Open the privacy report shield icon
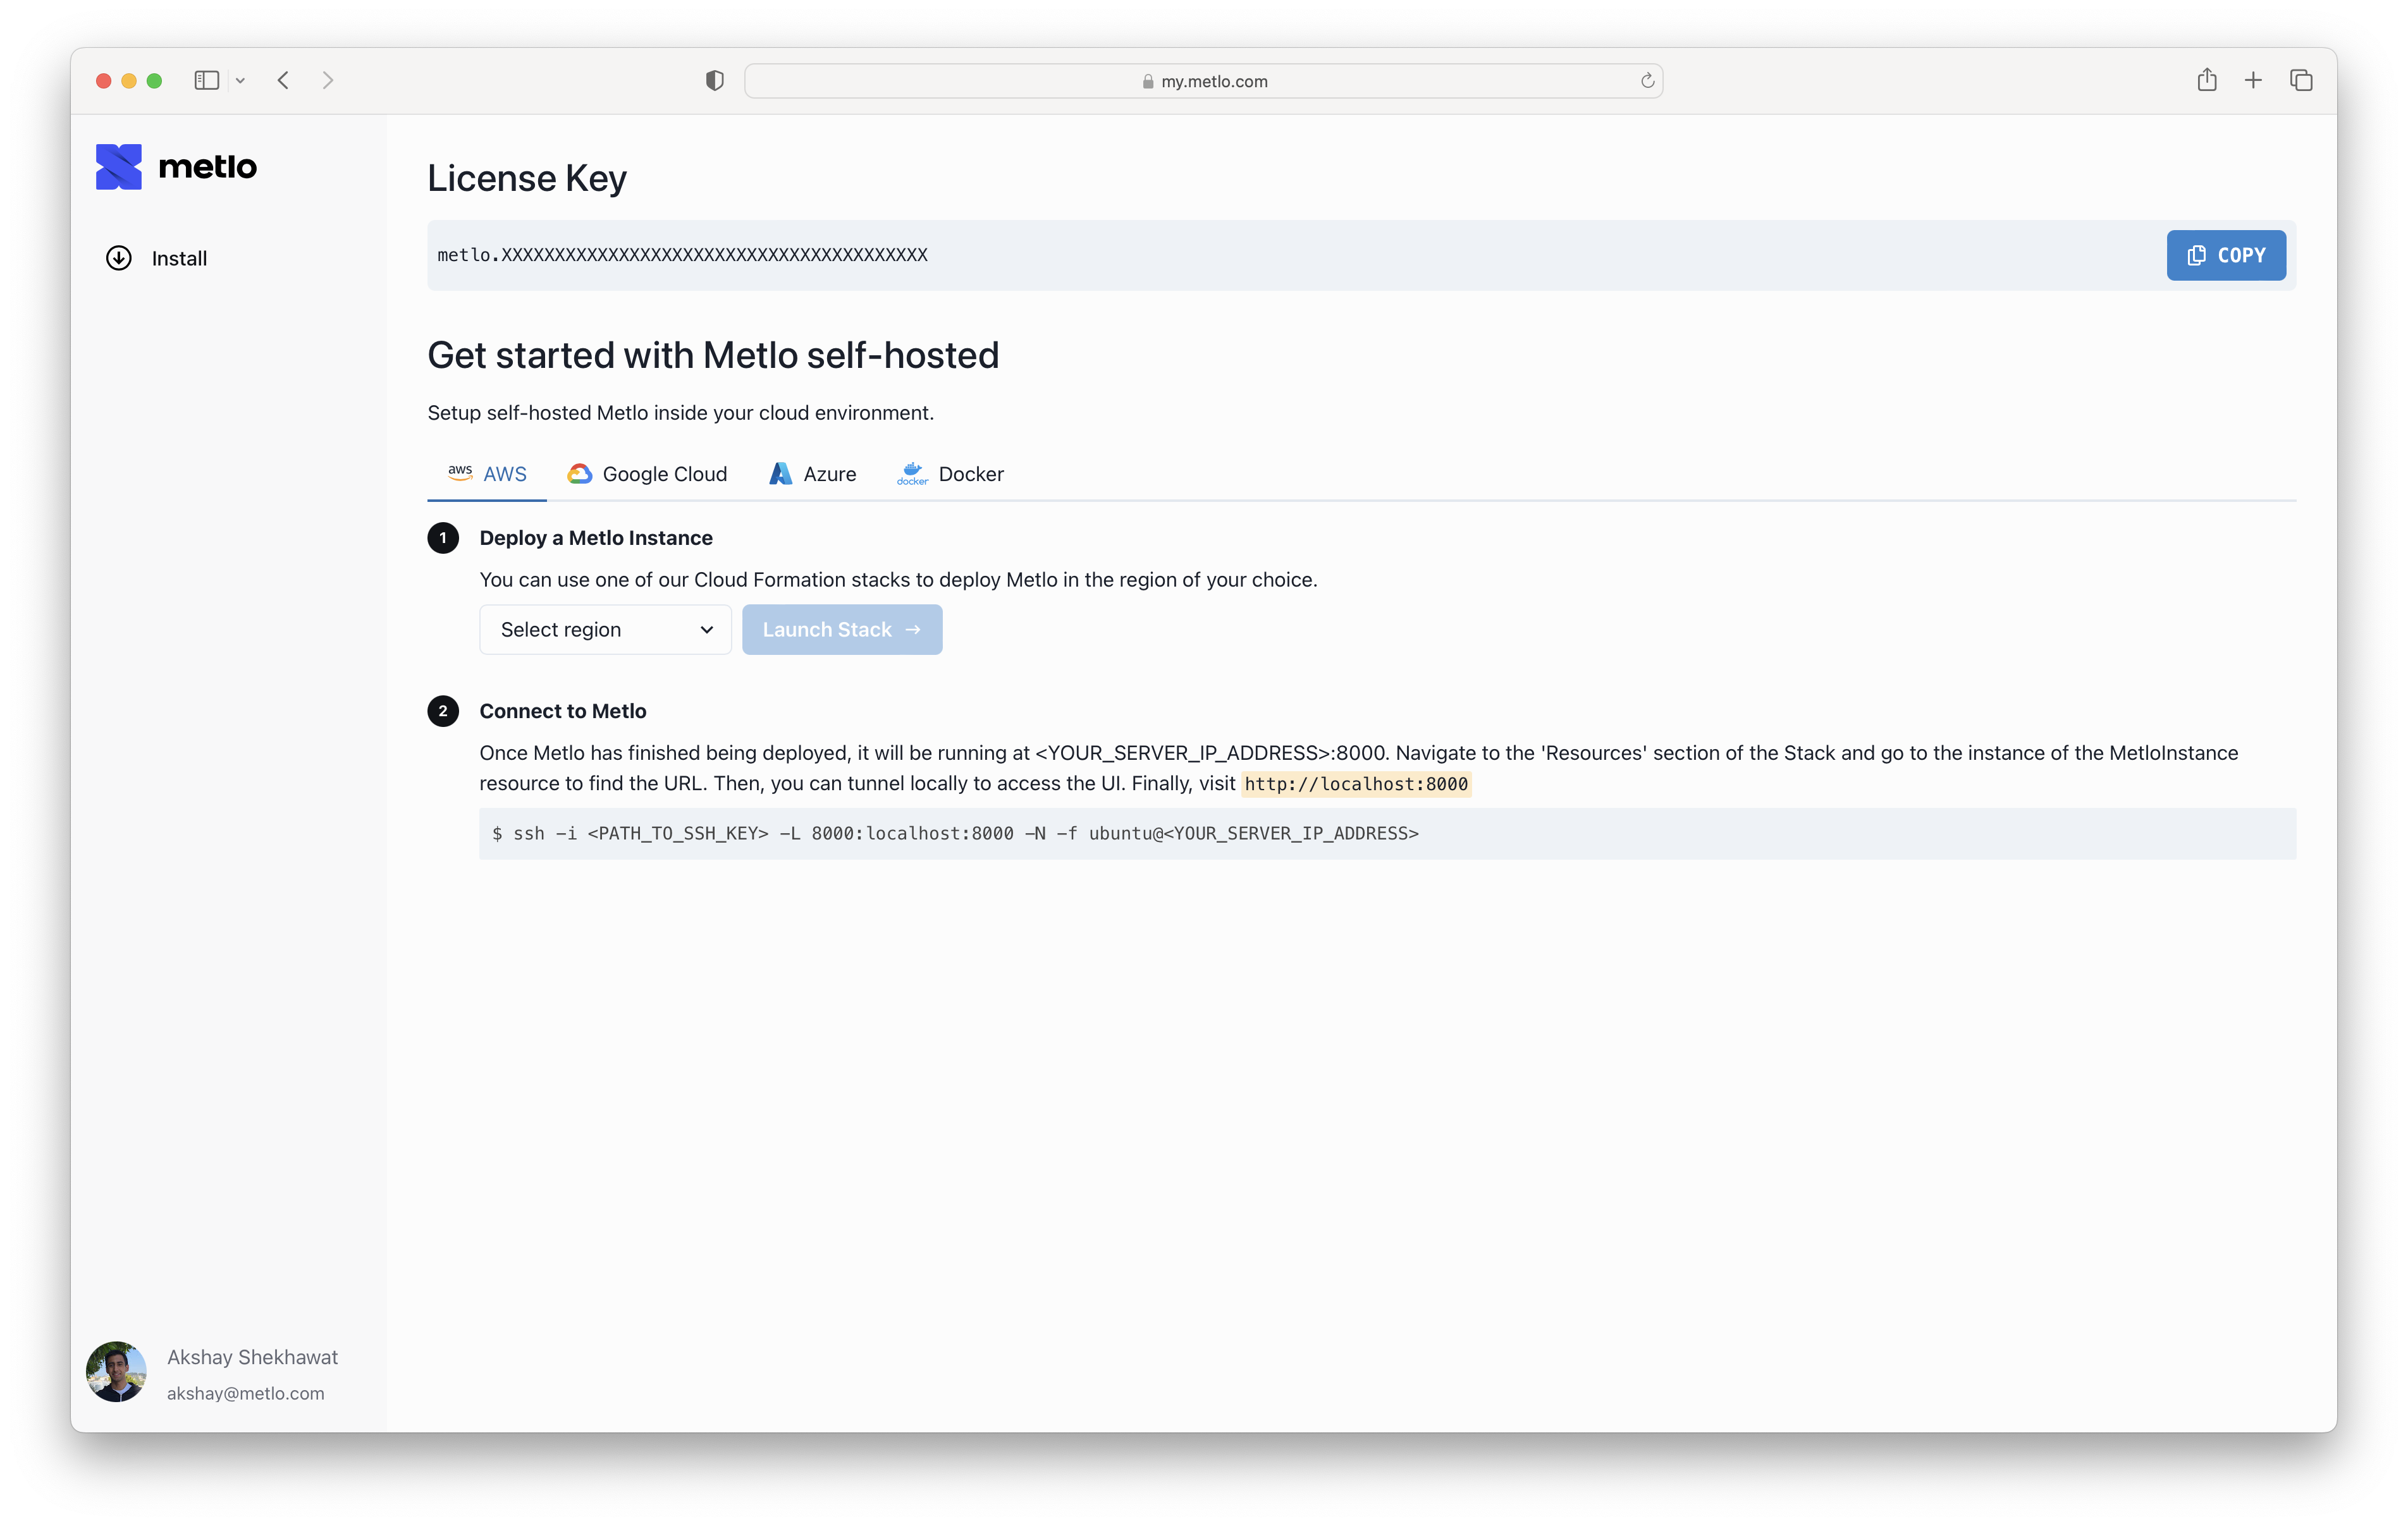2408x1526 pixels. (x=714, y=81)
